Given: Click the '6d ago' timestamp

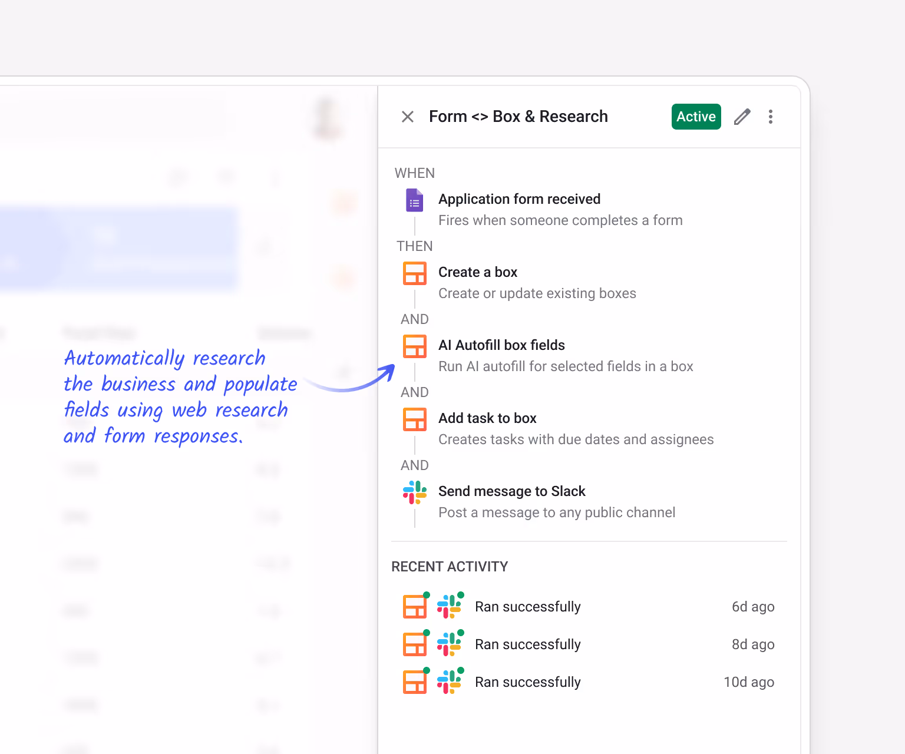Looking at the screenshot, I should click(753, 607).
